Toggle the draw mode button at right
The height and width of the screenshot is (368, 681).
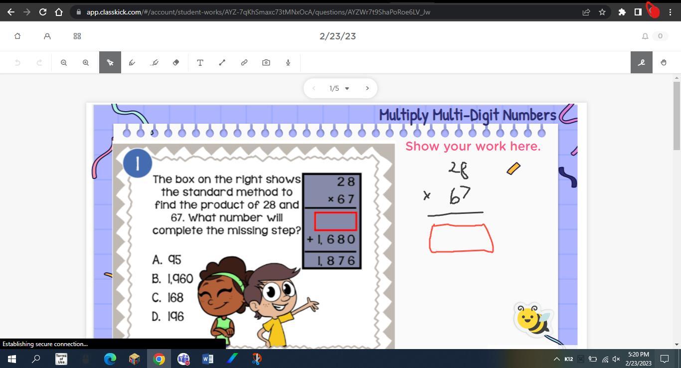641,62
